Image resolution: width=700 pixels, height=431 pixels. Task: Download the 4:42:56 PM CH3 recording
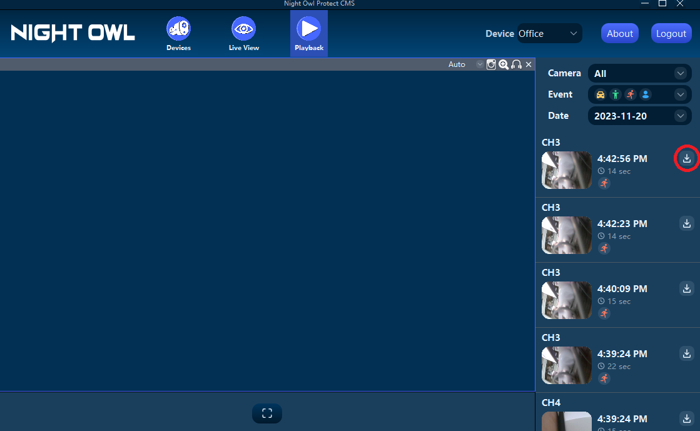click(x=686, y=158)
